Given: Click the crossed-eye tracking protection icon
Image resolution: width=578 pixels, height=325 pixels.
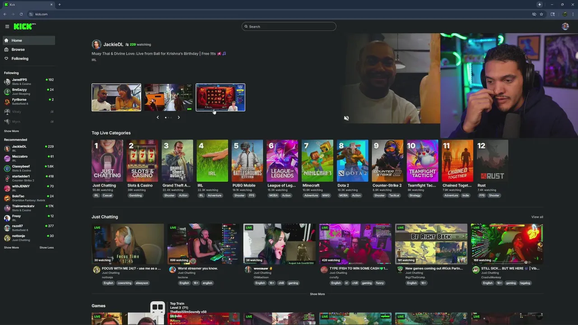Looking at the screenshot, I should pyautogui.click(x=534, y=14).
